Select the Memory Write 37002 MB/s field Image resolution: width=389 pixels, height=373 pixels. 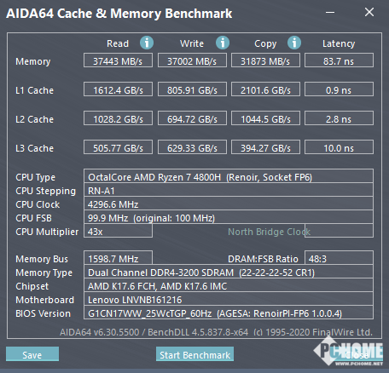(192, 60)
